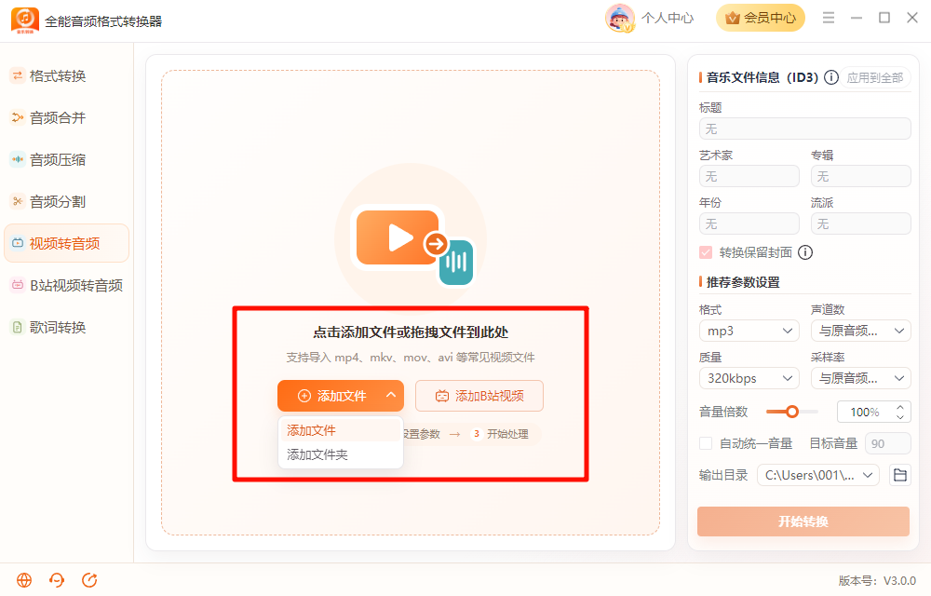
Task: Click the 专辑 input field
Action: [x=860, y=176]
